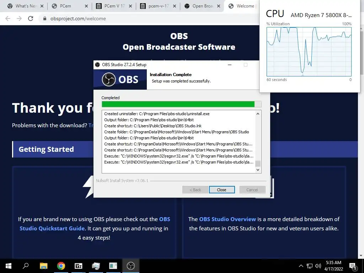Screen dimensions: 364x273
Task: Select the 'Create folder: C:\ProgramData' log line
Action: tap(176, 132)
